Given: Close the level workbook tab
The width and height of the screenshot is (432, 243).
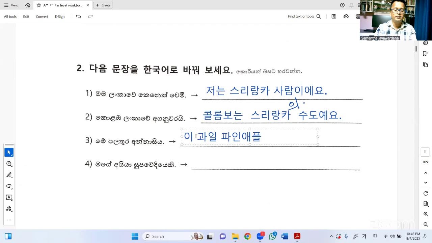Looking at the screenshot, I should tap(88, 5).
